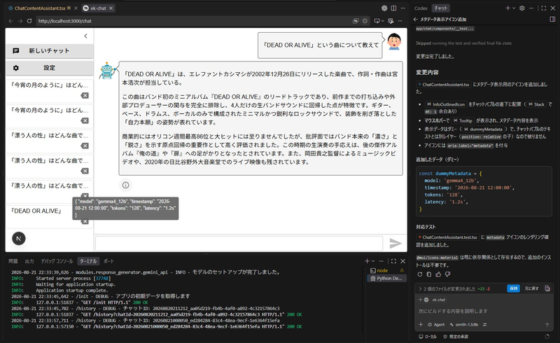
Task: Open the デバッグ コンソール tab
Action: coord(57,261)
